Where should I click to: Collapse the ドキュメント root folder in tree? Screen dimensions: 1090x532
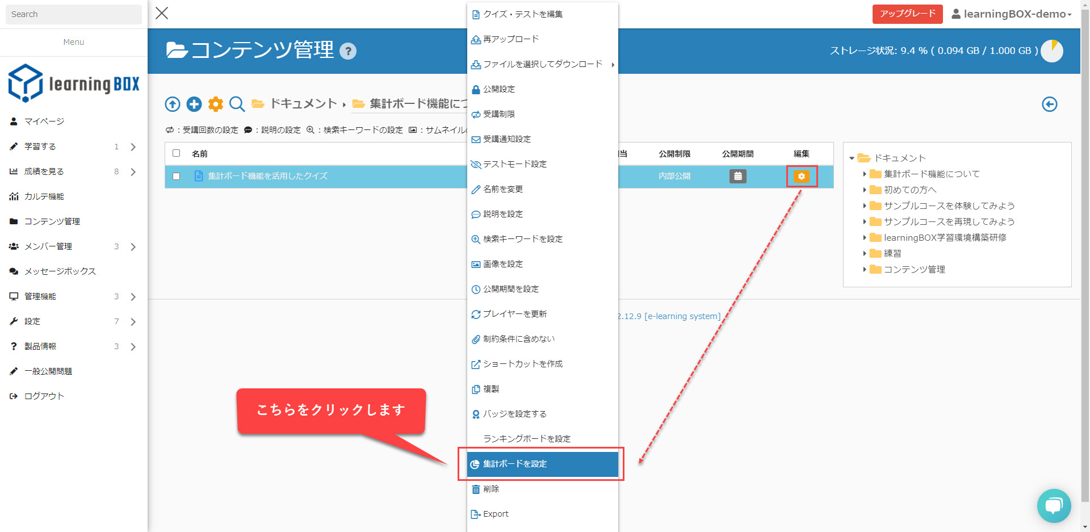pyautogui.click(x=852, y=158)
